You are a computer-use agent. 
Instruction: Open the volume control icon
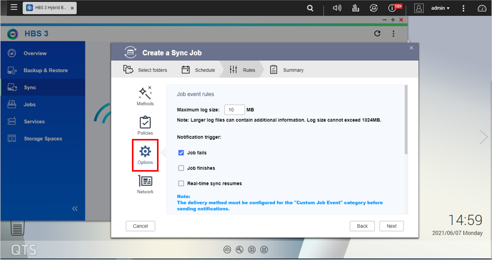[337, 8]
